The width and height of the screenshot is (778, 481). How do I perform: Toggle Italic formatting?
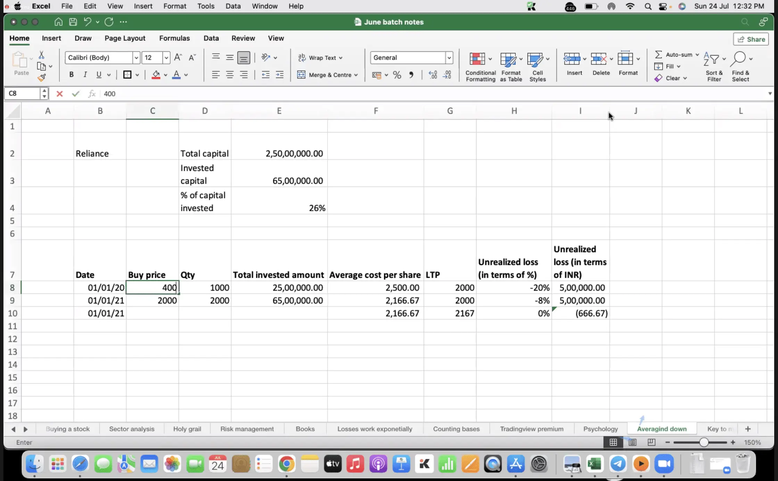85,75
